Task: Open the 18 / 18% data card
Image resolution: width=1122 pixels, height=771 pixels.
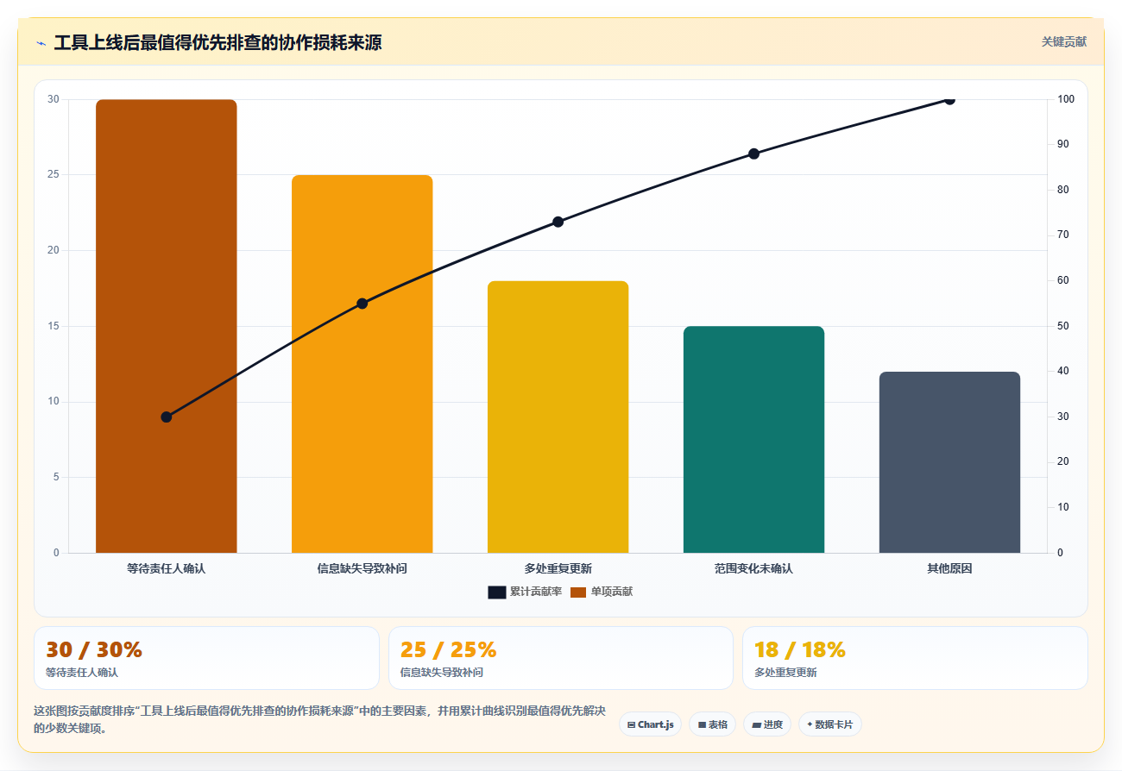Action: (915, 658)
